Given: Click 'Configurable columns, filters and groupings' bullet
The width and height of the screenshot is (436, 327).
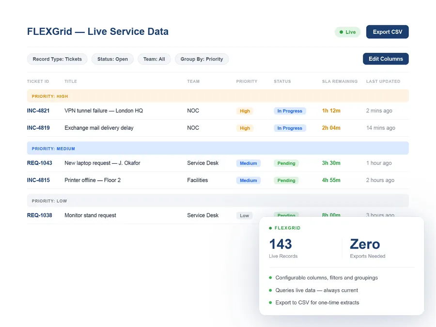Looking at the screenshot, I should coord(327,278).
